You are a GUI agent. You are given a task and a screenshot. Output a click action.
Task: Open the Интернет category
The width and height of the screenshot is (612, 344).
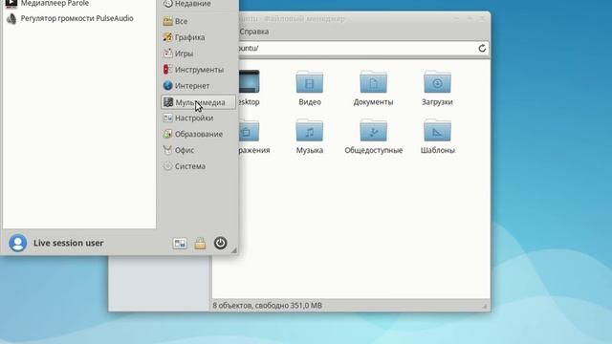[198, 85]
